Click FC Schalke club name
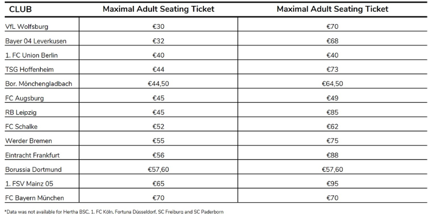Image resolution: width=428 pixels, height=214 pixels. pos(21,126)
